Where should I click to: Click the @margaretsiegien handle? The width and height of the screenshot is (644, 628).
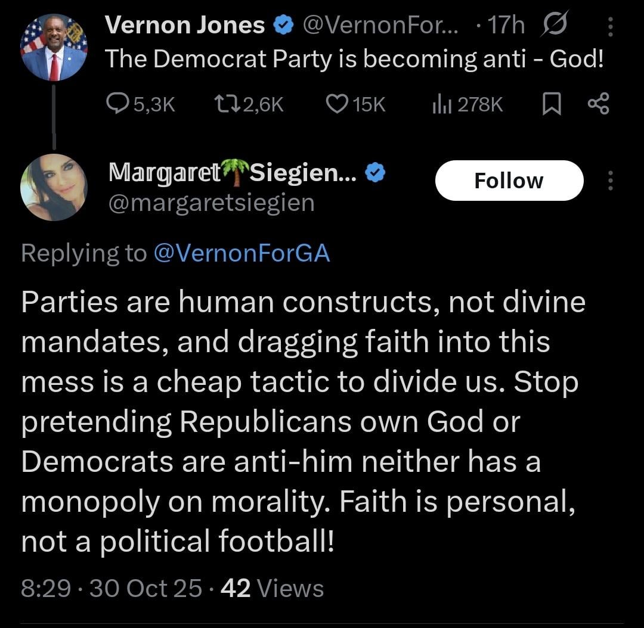coord(210,203)
